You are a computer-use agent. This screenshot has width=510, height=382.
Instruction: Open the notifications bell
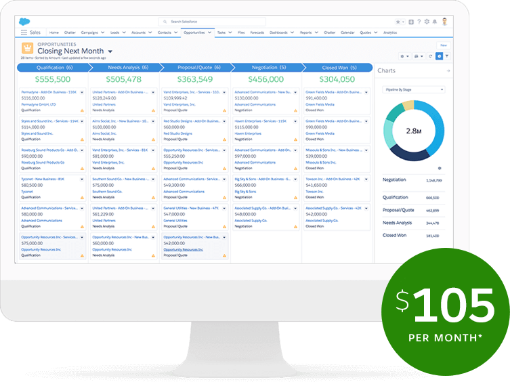(435, 22)
